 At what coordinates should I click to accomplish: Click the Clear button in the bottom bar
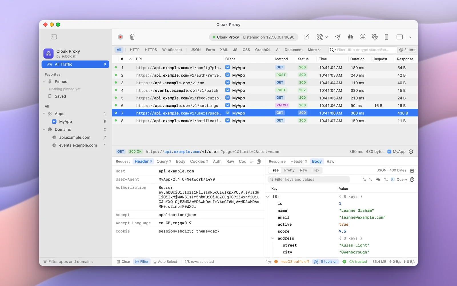123,262
